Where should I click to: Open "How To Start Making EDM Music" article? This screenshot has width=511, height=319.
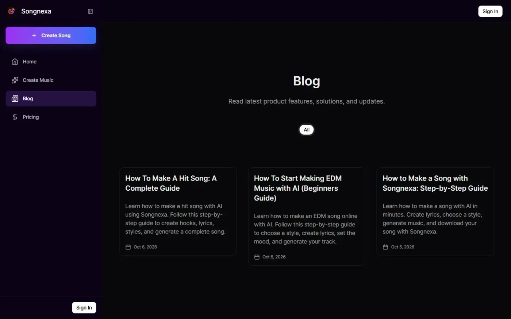(298, 188)
